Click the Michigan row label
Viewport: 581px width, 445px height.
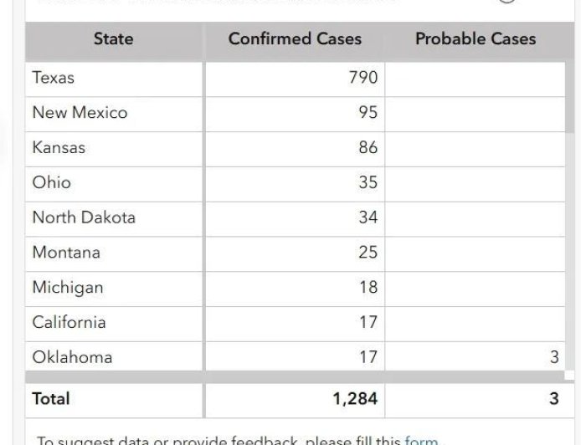click(x=68, y=288)
